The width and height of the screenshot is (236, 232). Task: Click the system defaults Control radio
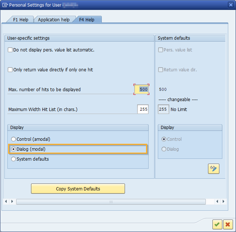(164, 139)
